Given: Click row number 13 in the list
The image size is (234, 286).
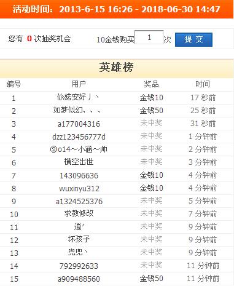Looking at the screenshot, I should point(14,253).
